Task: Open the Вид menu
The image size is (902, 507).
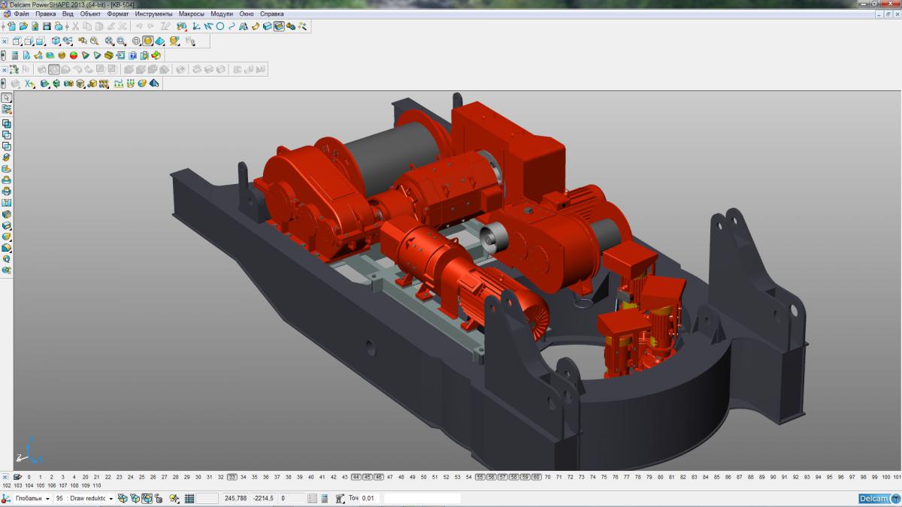Action: pos(68,14)
